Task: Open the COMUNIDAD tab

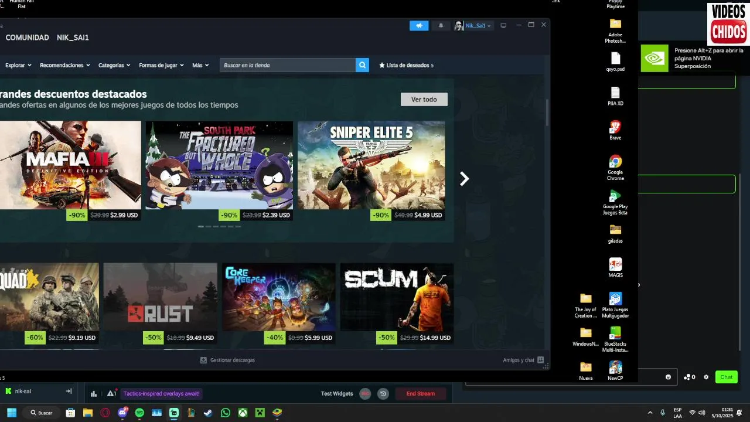Action: click(27, 38)
